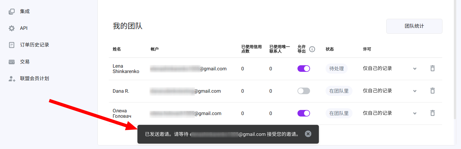Delete Lena Shinkarenko with trash icon
461x149 pixels.
click(x=432, y=68)
